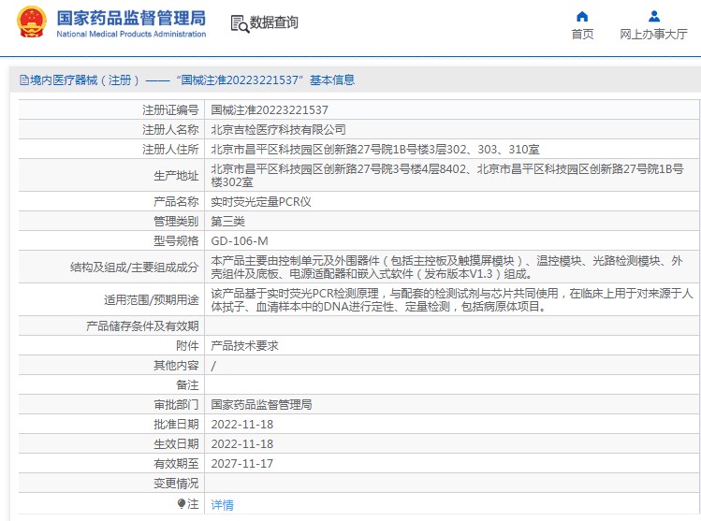Click expiry date 2027-11-17
This screenshot has width=701, height=521.
[x=241, y=464]
